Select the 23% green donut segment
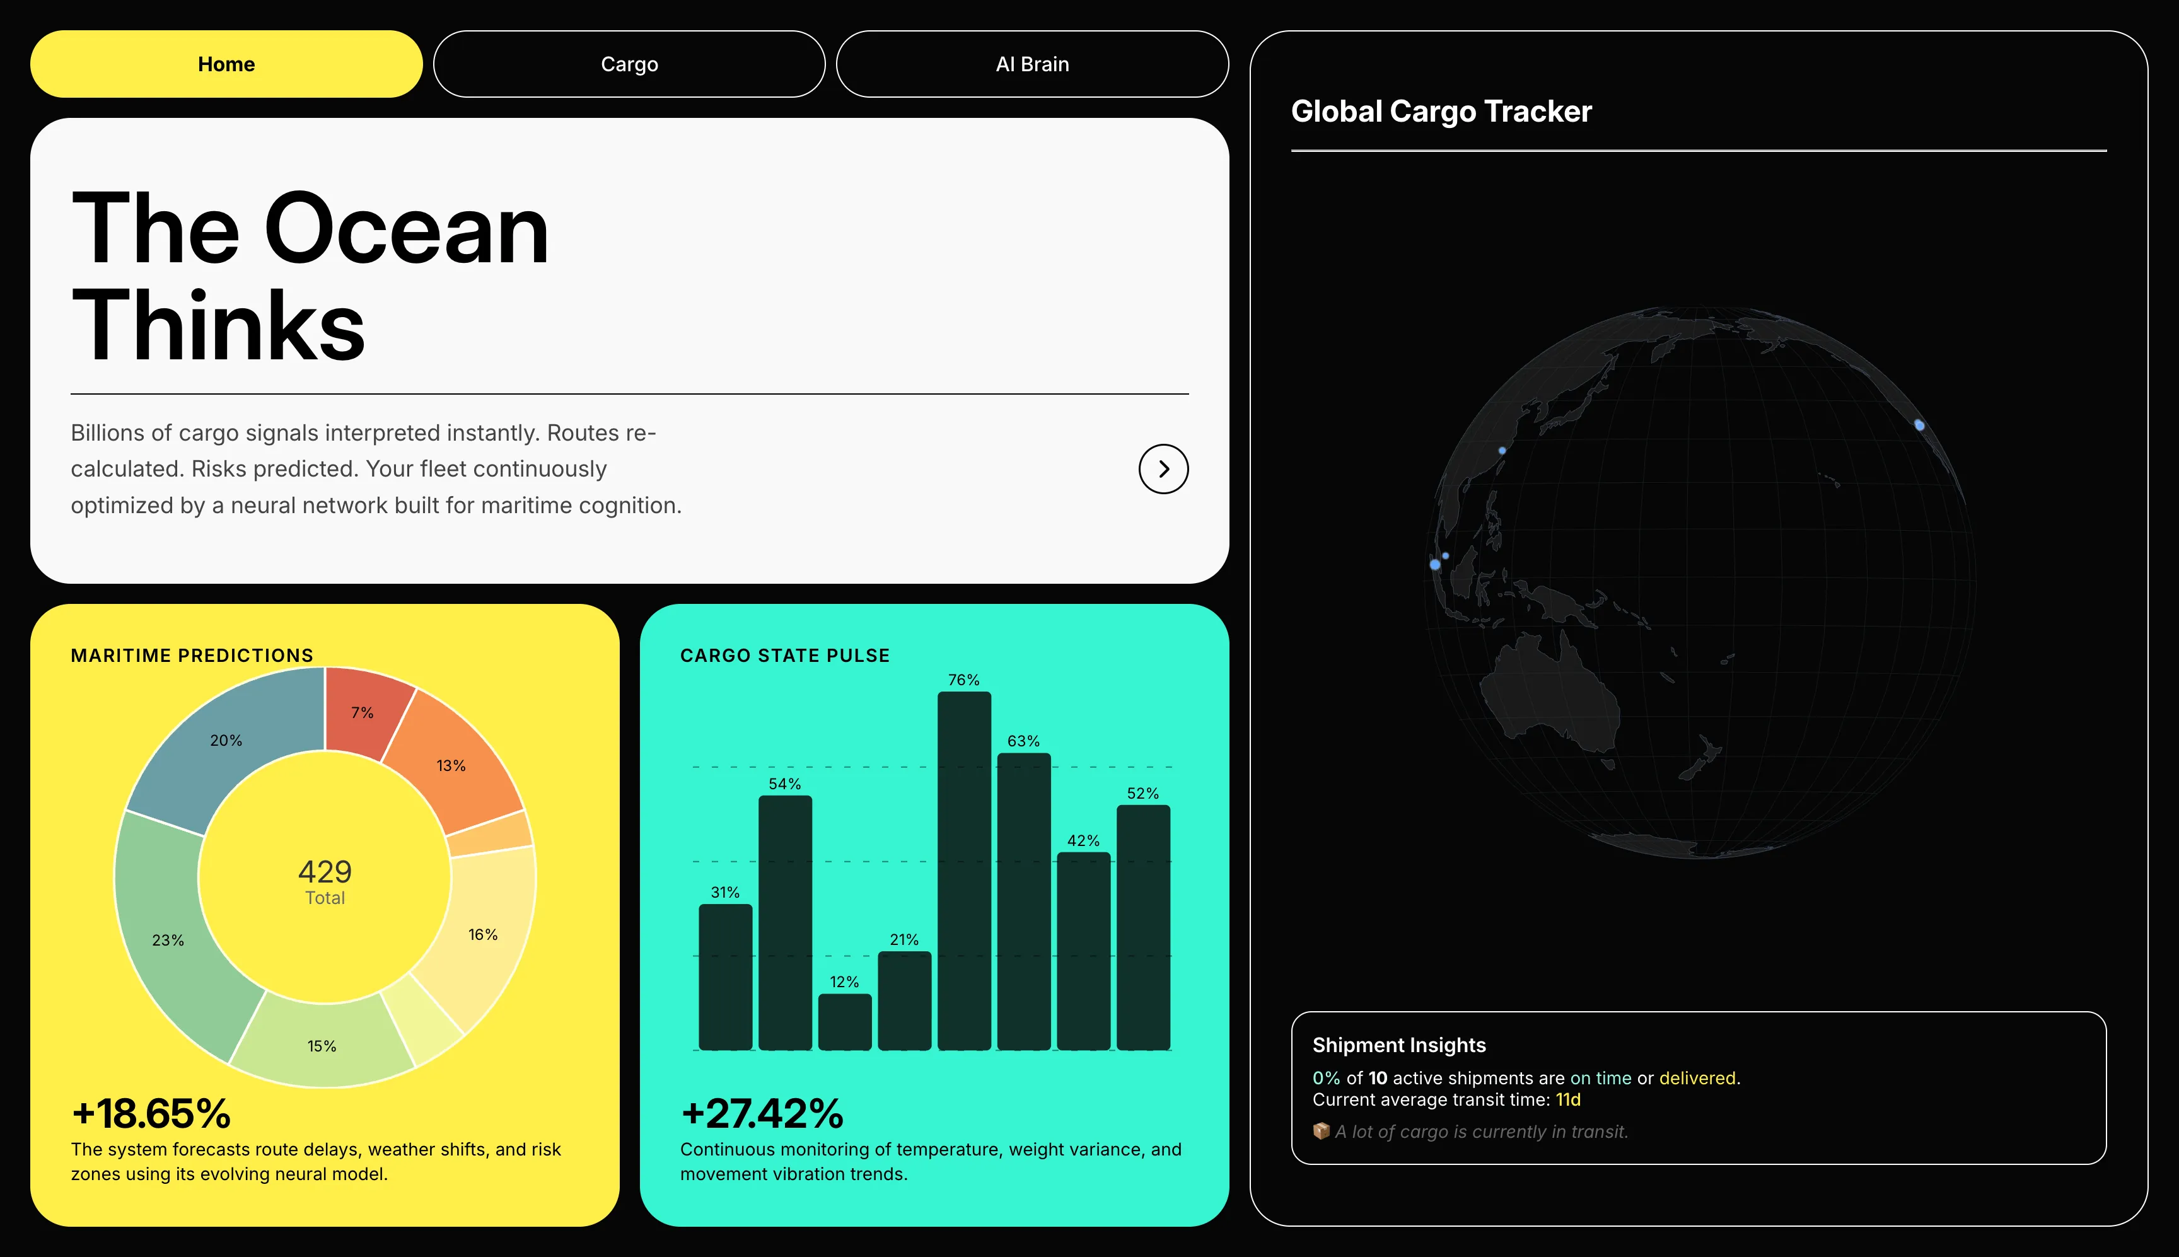Image resolution: width=2179 pixels, height=1257 pixels. pyautogui.click(x=168, y=939)
